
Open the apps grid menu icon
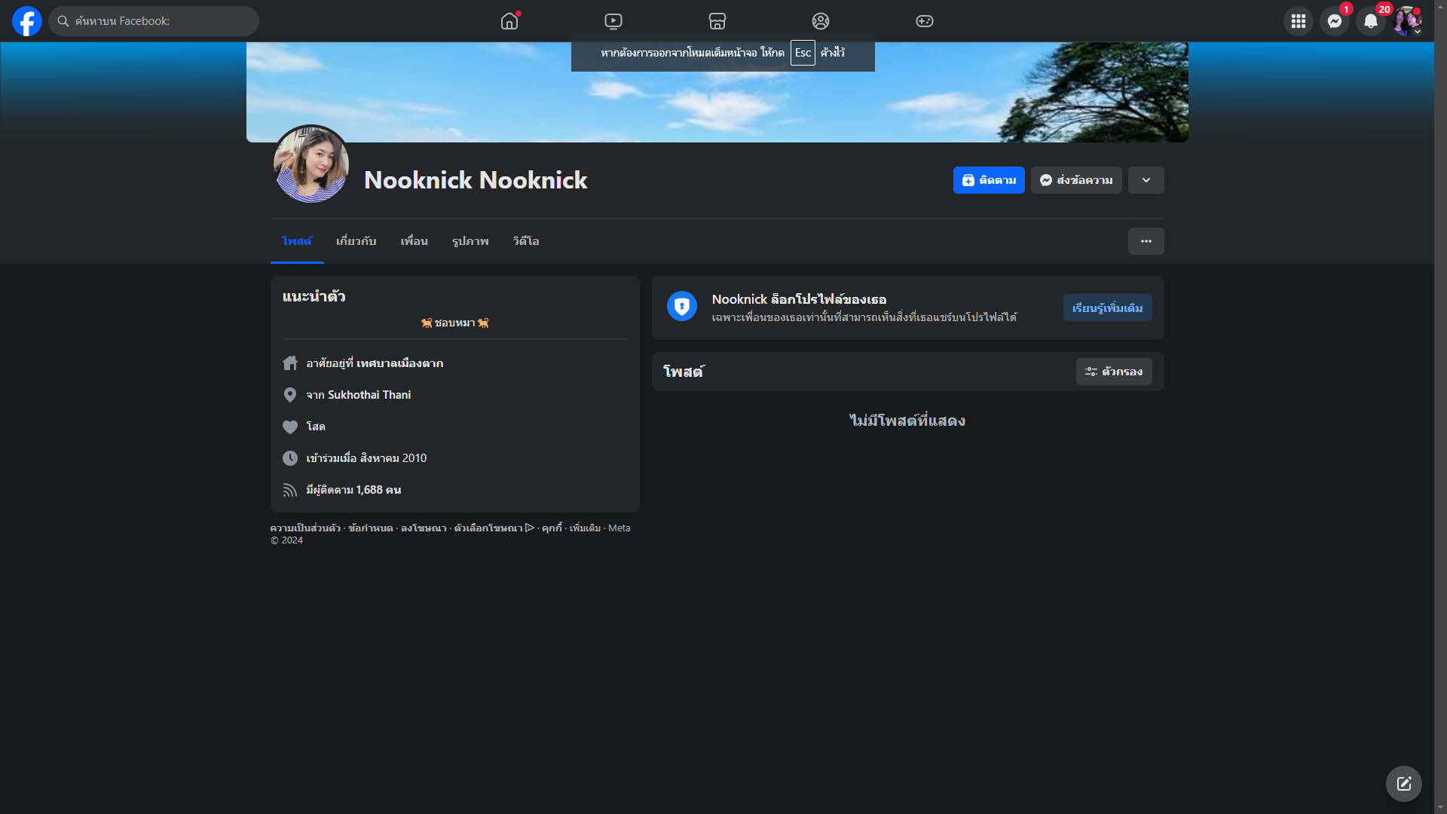pos(1299,21)
